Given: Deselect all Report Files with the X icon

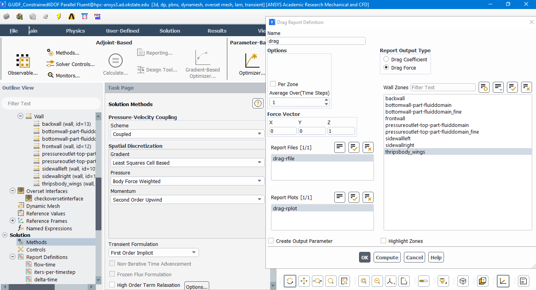Looking at the screenshot, I should 368,147.
